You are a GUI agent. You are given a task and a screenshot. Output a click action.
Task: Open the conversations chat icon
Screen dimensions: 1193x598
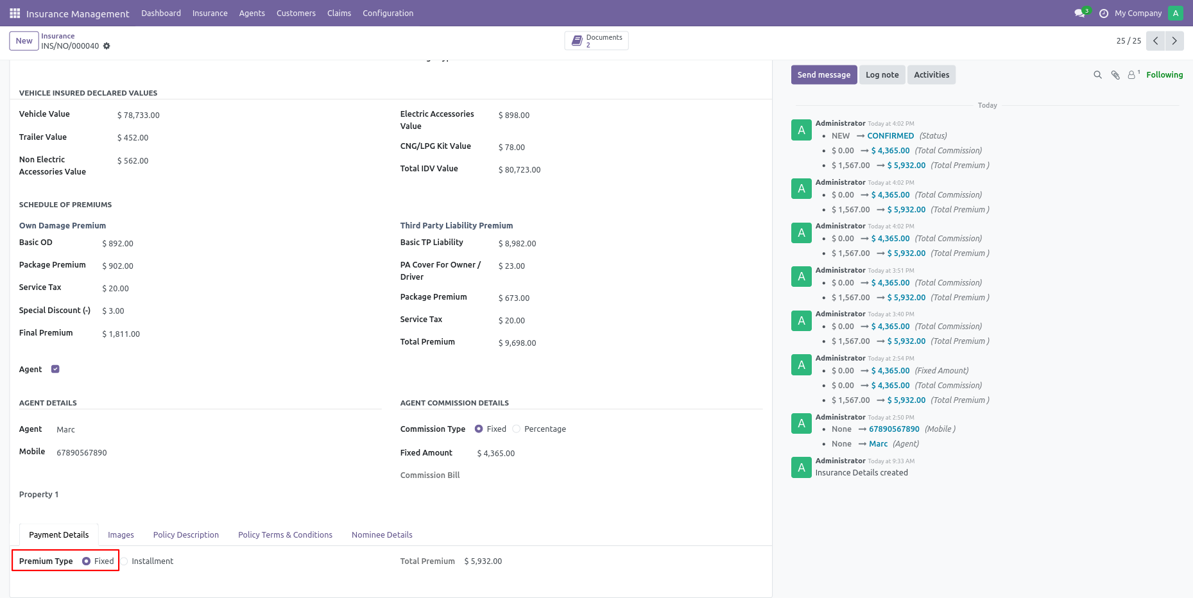pyautogui.click(x=1080, y=13)
